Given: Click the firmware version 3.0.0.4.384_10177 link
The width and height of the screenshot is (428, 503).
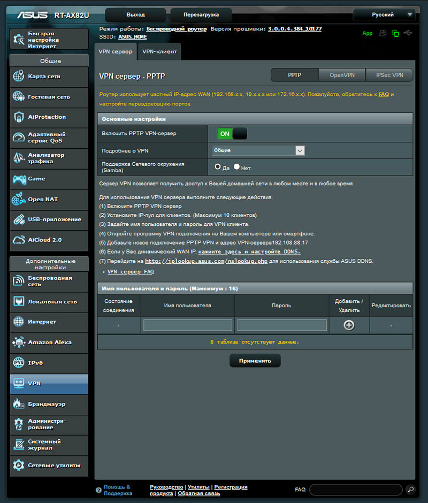Looking at the screenshot, I should coord(295,29).
